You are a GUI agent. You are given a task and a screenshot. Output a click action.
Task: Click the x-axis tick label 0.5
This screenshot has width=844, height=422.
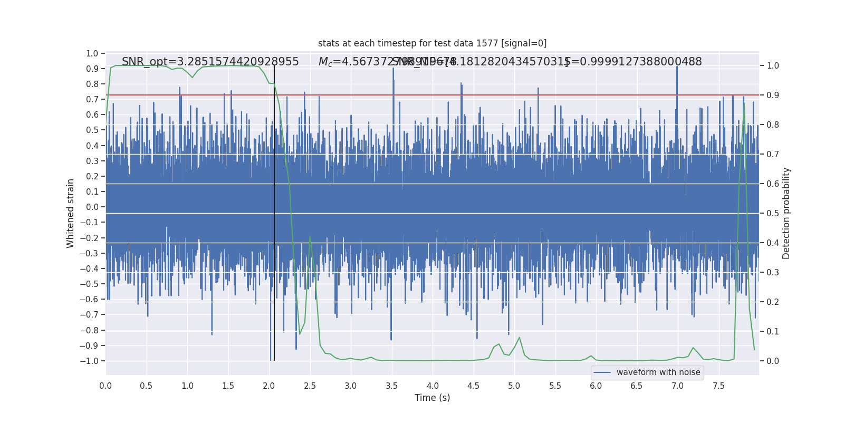(x=147, y=386)
